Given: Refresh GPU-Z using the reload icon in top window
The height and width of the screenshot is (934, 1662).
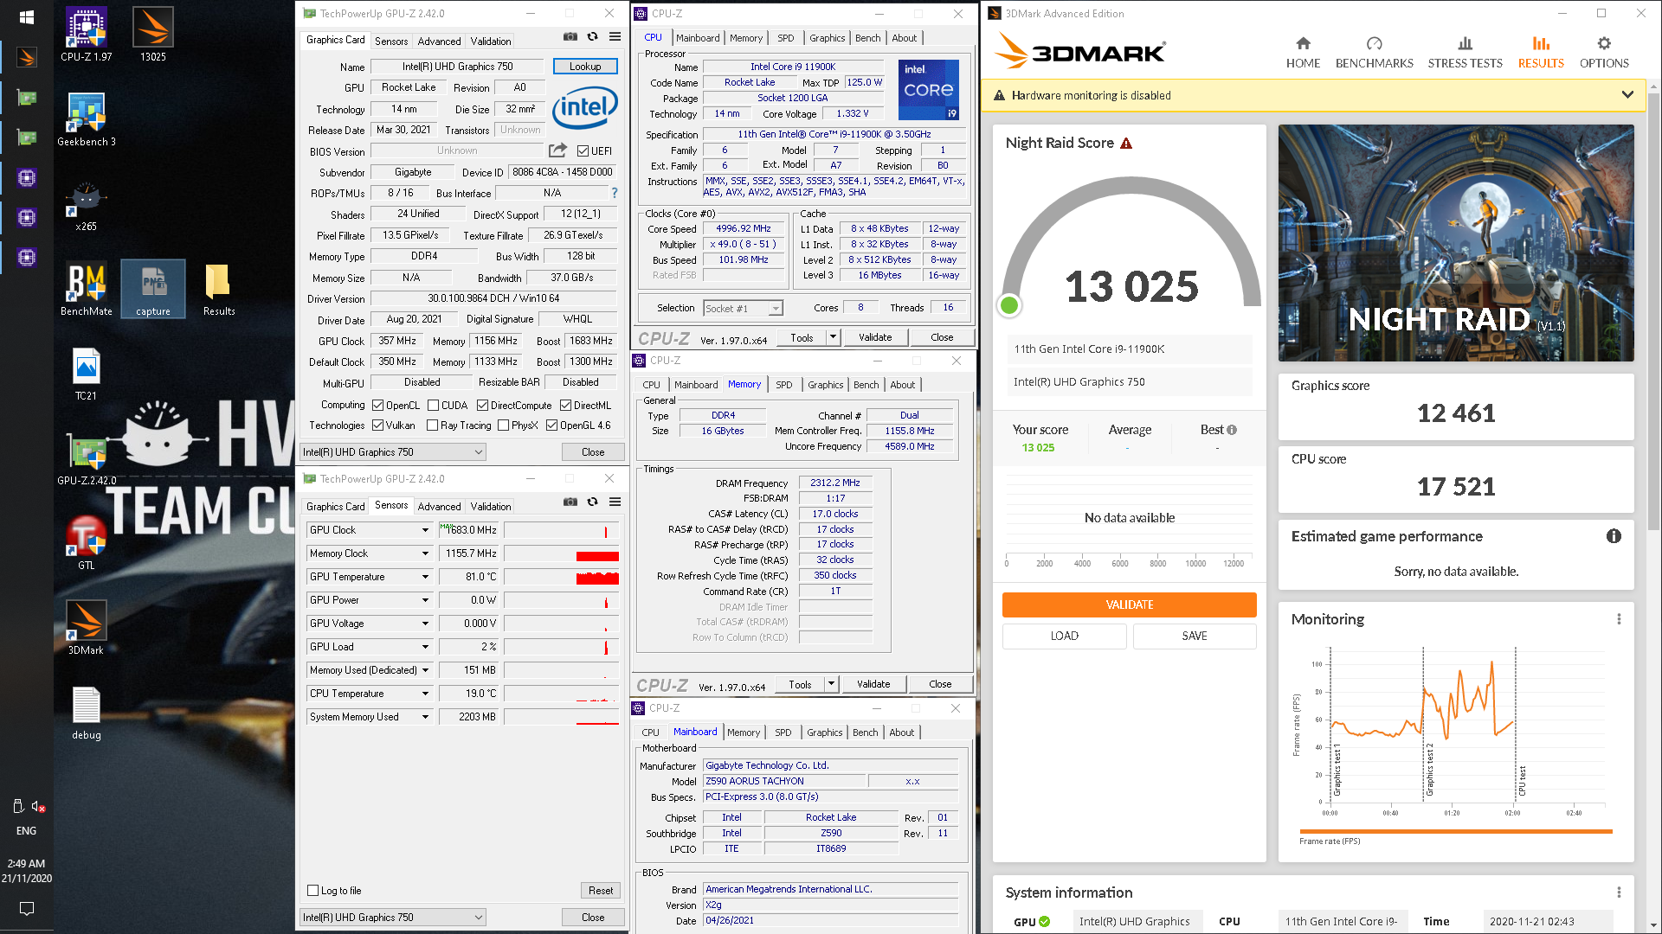Looking at the screenshot, I should tap(592, 37).
